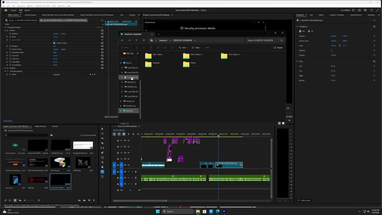382x215 pixels.
Task: Collapse This PC in Explorer tree
Action: pos(121,63)
